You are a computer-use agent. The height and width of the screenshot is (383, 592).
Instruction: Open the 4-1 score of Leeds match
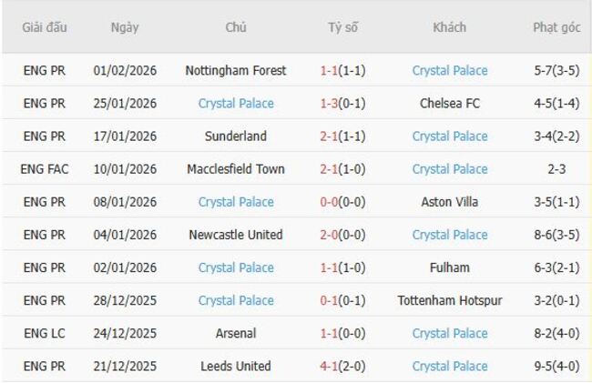[330, 366]
